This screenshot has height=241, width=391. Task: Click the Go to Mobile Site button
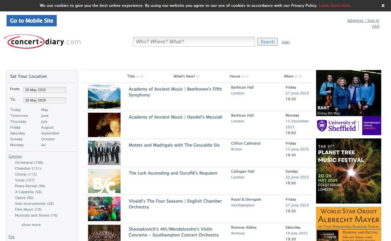(32, 21)
